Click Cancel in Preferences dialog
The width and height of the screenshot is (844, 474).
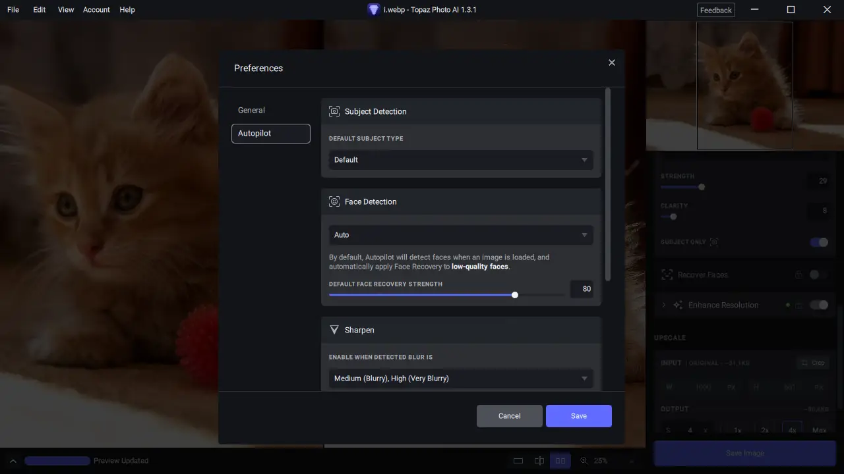point(510,416)
